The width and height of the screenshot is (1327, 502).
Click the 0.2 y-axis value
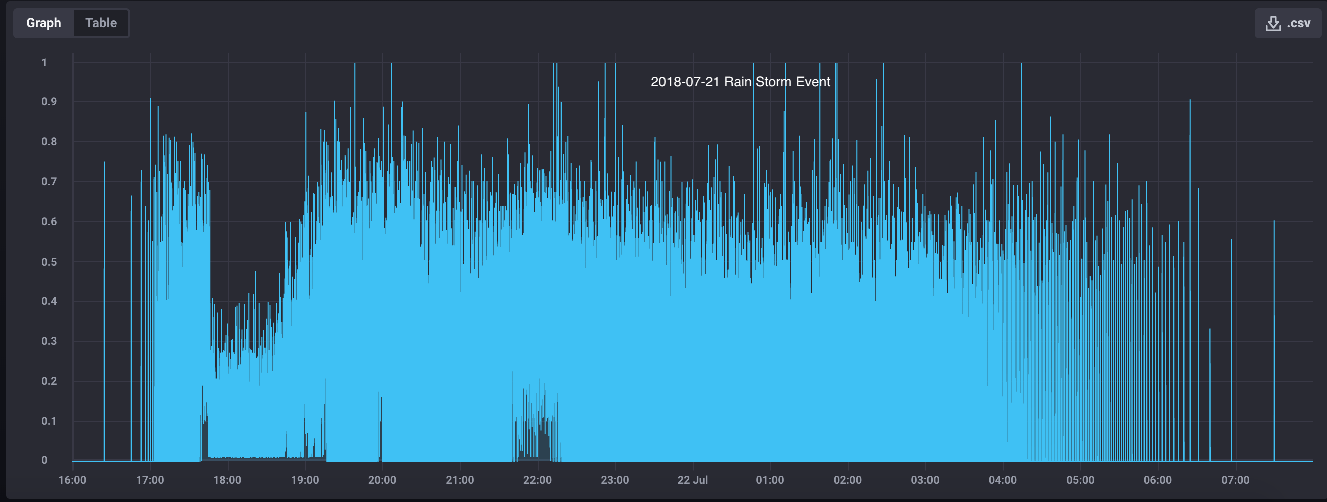point(49,382)
